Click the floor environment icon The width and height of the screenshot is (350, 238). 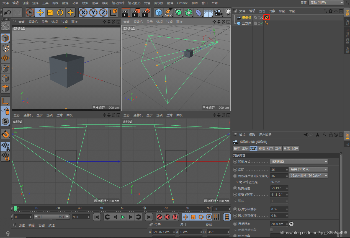click(209, 12)
